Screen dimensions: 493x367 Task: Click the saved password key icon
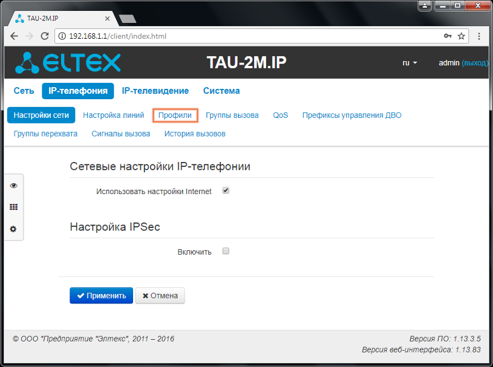[448, 36]
